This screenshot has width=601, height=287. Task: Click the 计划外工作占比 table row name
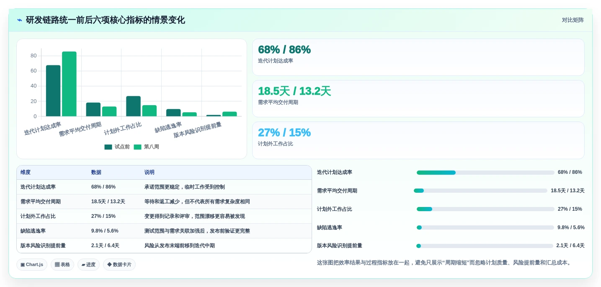click(x=38, y=216)
